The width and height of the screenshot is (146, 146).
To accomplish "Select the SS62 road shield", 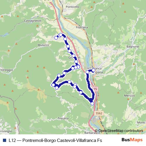I will [x=99, y=113].
